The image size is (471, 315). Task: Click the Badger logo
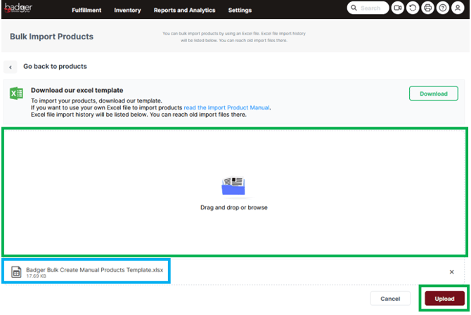19,9
